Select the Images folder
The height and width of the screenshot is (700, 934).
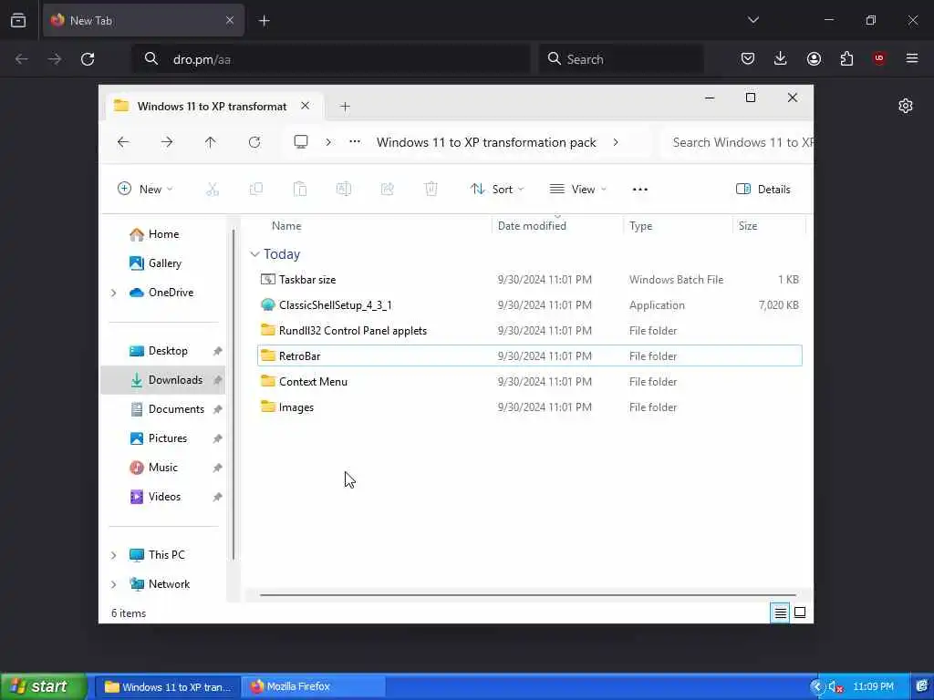tap(530, 407)
